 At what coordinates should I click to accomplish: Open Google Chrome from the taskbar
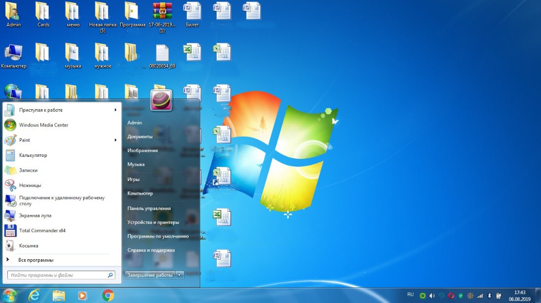tap(108, 295)
